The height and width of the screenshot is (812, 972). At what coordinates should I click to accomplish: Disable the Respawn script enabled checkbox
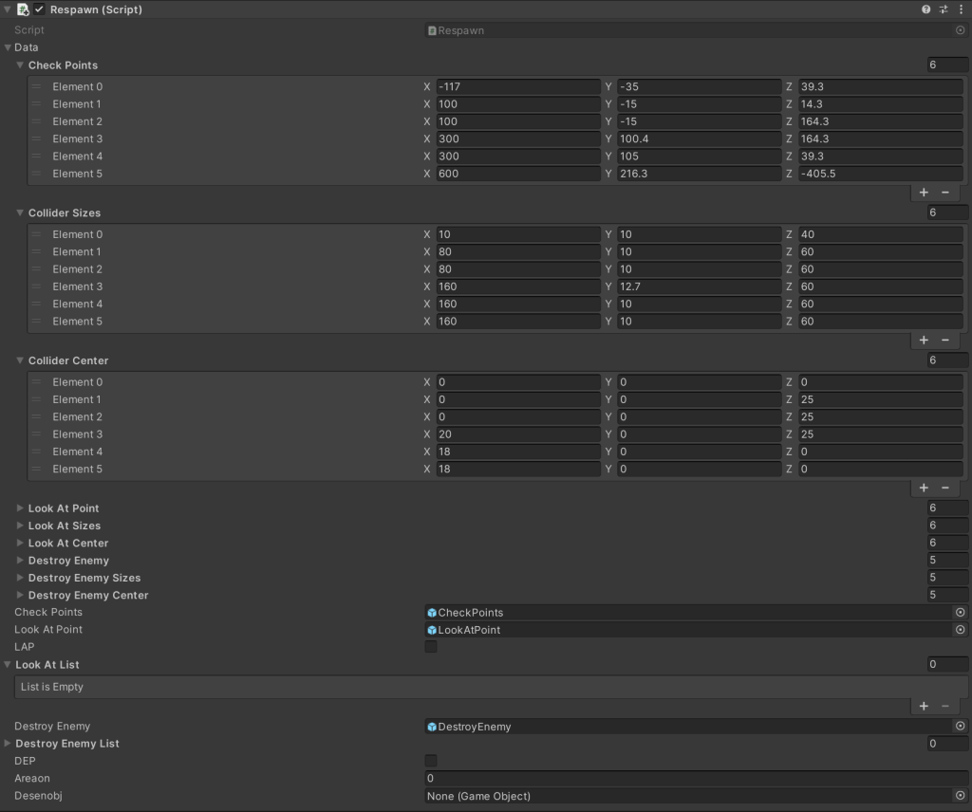click(39, 9)
